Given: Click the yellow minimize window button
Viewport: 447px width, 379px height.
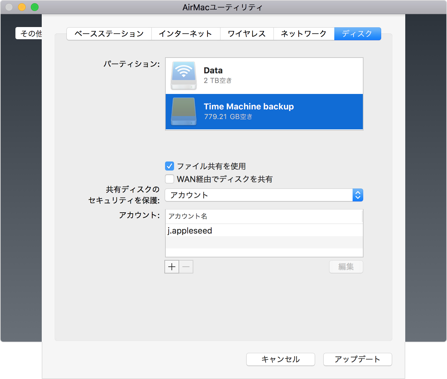Looking at the screenshot, I should [22, 7].
